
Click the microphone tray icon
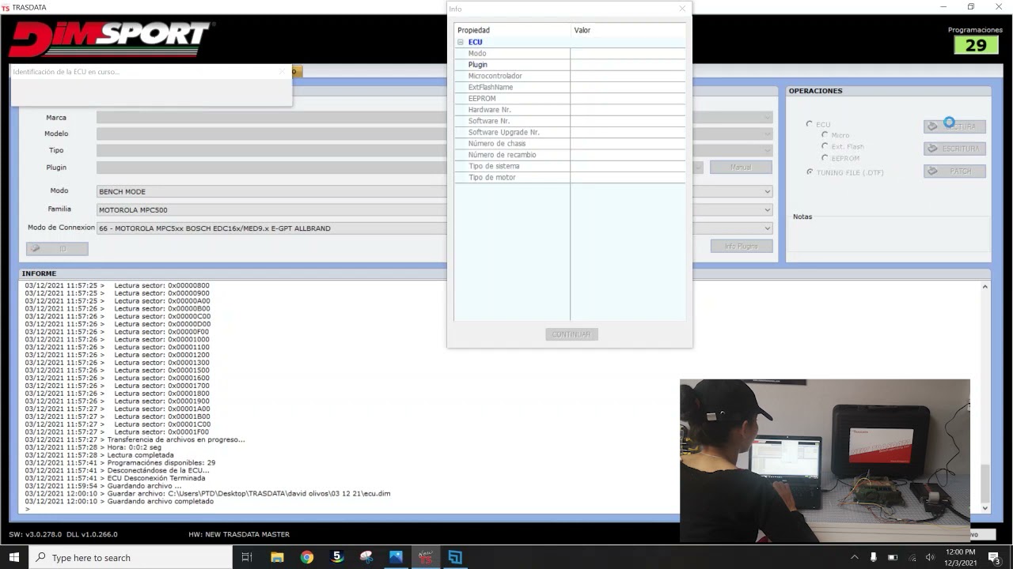(x=873, y=557)
